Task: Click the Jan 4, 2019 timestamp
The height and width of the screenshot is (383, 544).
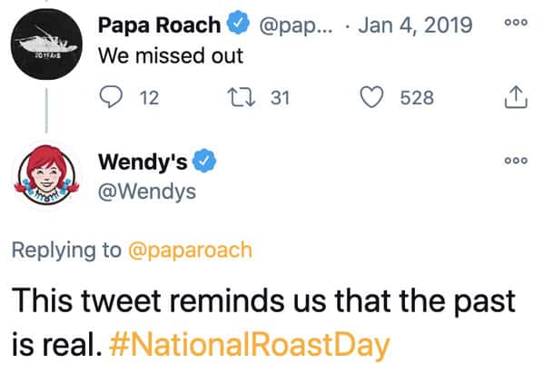Action: [x=415, y=25]
